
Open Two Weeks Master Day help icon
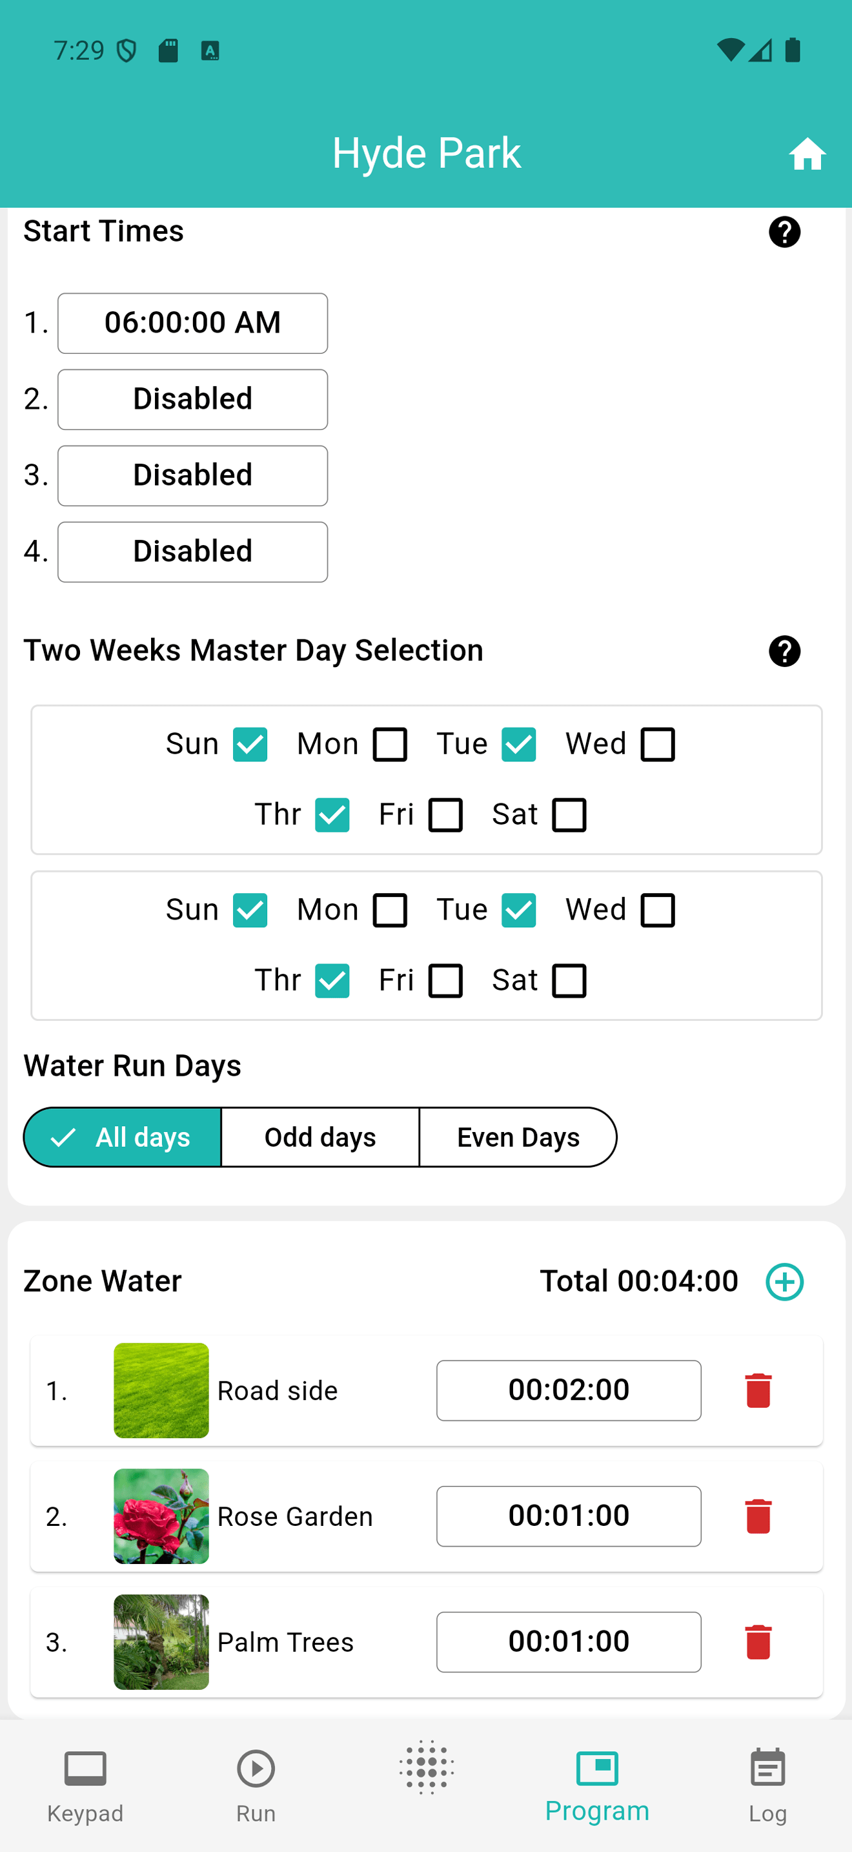click(784, 652)
